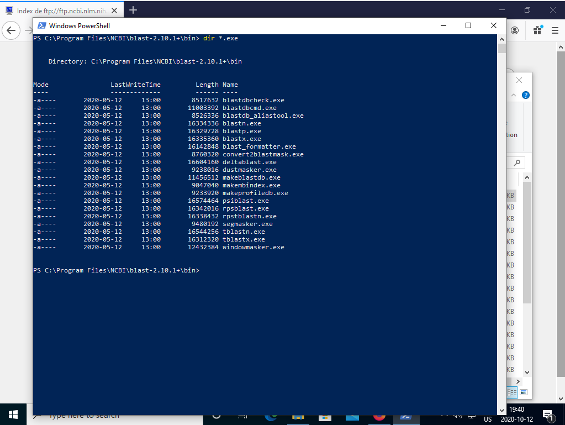This screenshot has height=425, width=565.
Task: Open the Firefox hamburger menu
Action: [555, 30]
